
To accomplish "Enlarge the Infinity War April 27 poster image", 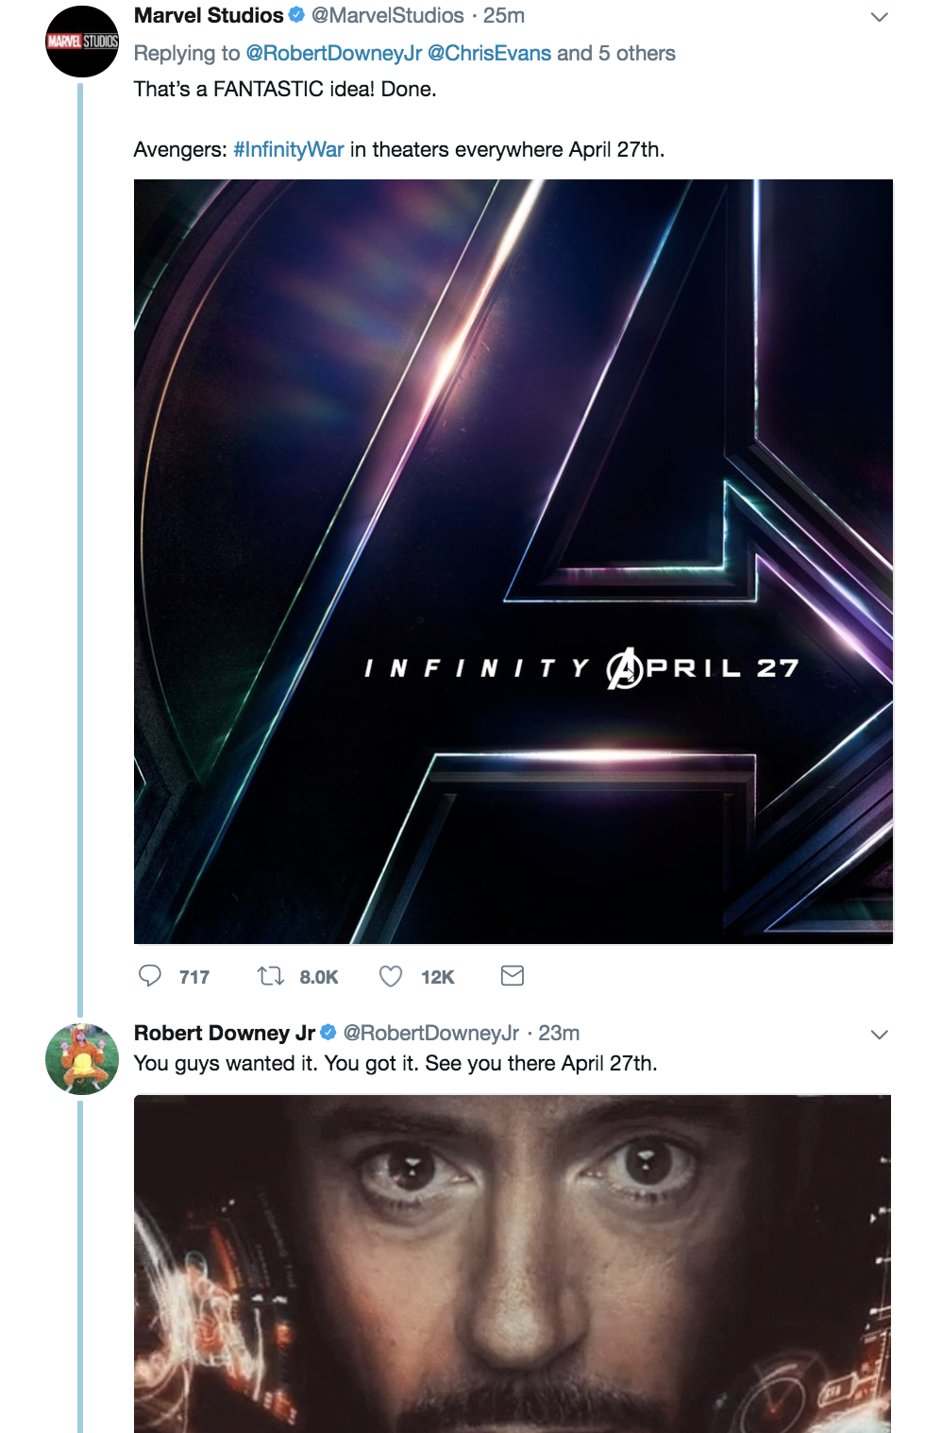I will [x=513, y=562].
